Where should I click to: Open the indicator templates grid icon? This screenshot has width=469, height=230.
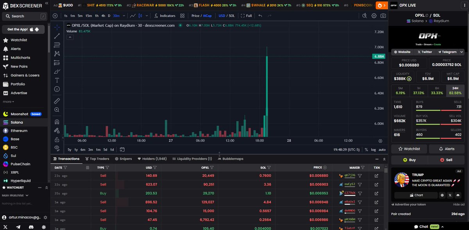point(183,16)
